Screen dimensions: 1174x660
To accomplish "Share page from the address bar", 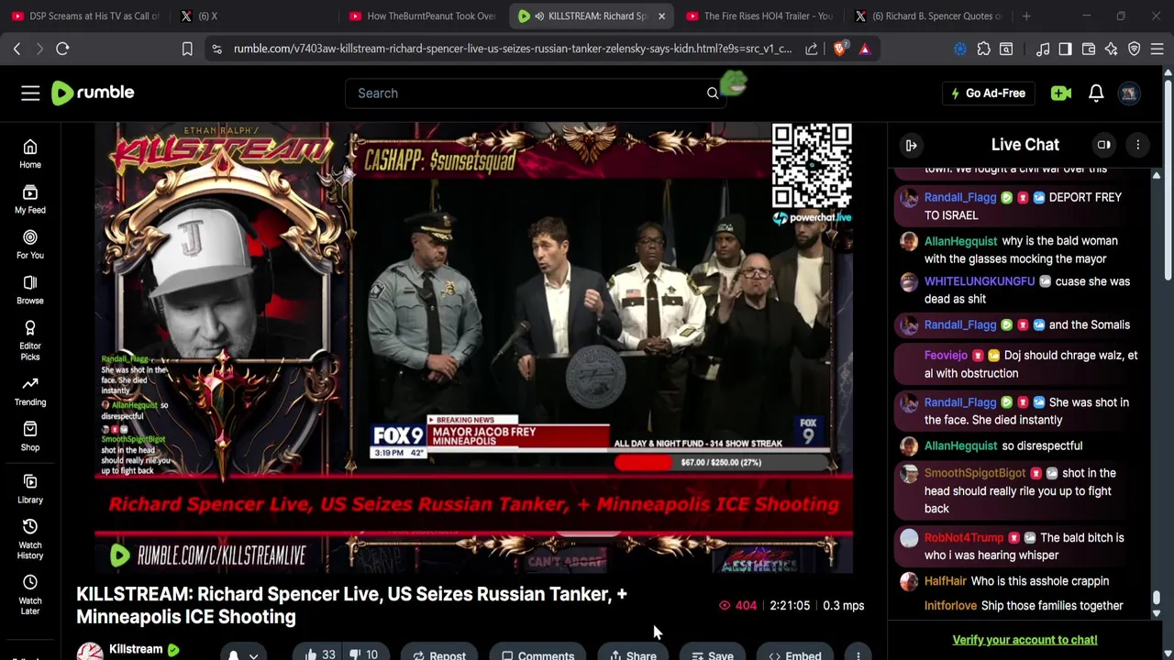I will tap(812, 49).
